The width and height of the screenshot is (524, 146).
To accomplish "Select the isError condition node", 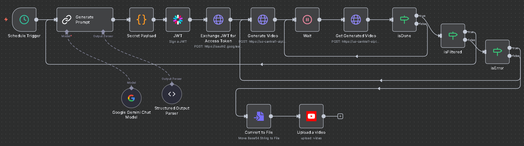I will point(497,52).
